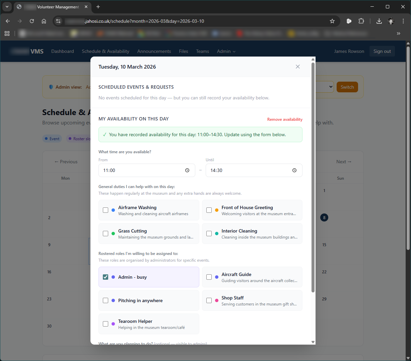Reload the current page

(32, 21)
